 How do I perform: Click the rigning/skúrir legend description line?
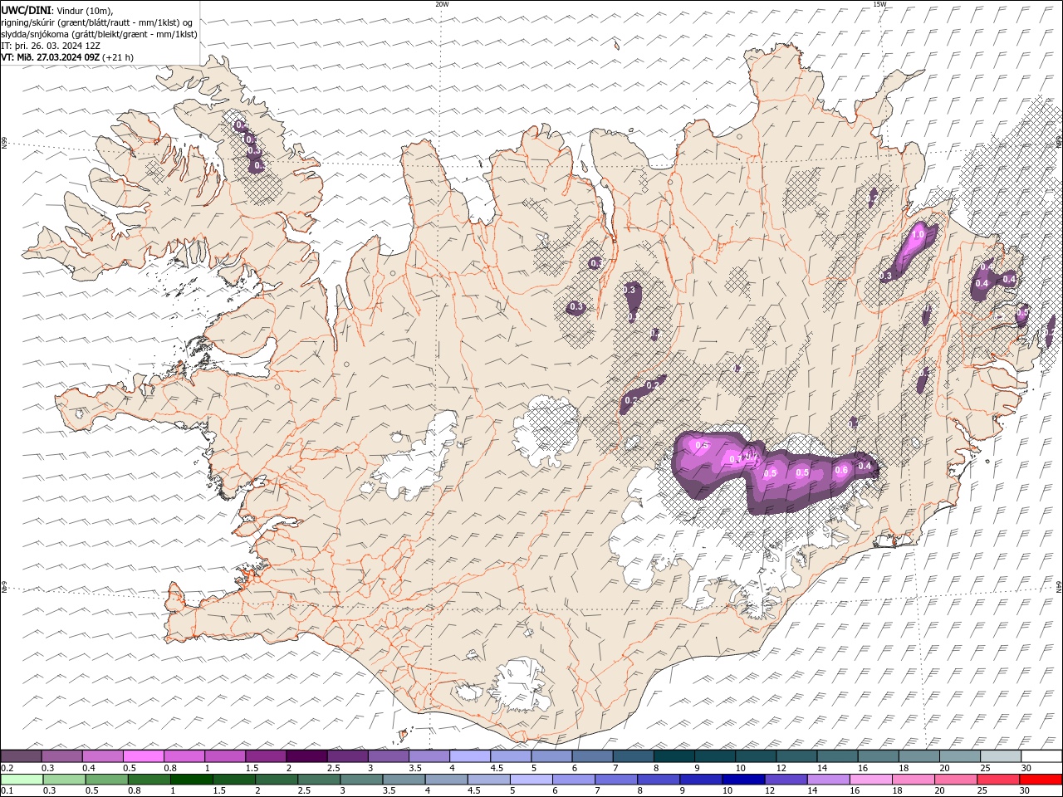tap(96, 22)
